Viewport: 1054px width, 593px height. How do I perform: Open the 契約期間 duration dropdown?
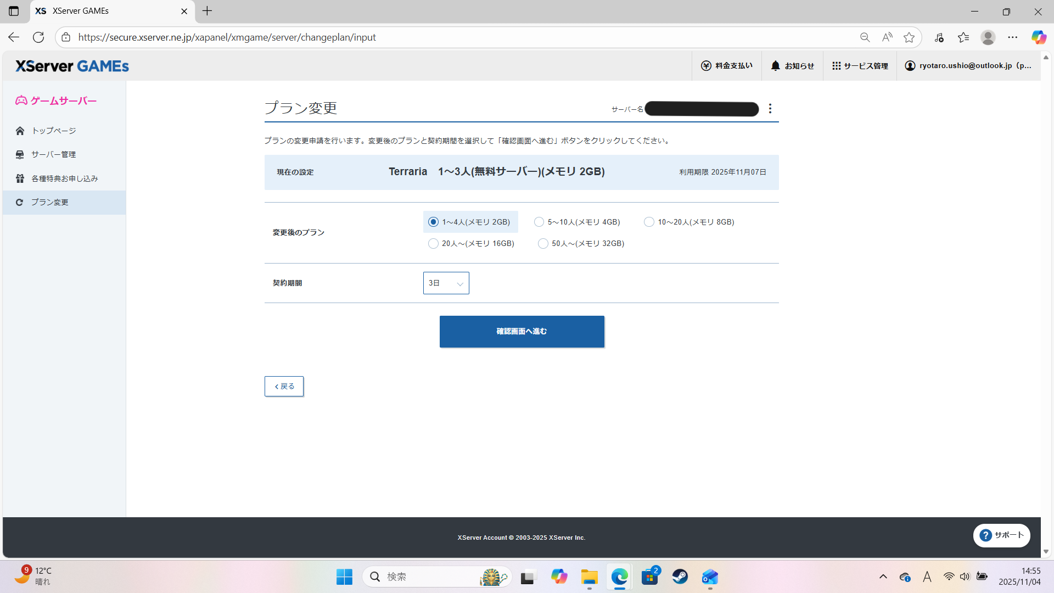point(446,283)
